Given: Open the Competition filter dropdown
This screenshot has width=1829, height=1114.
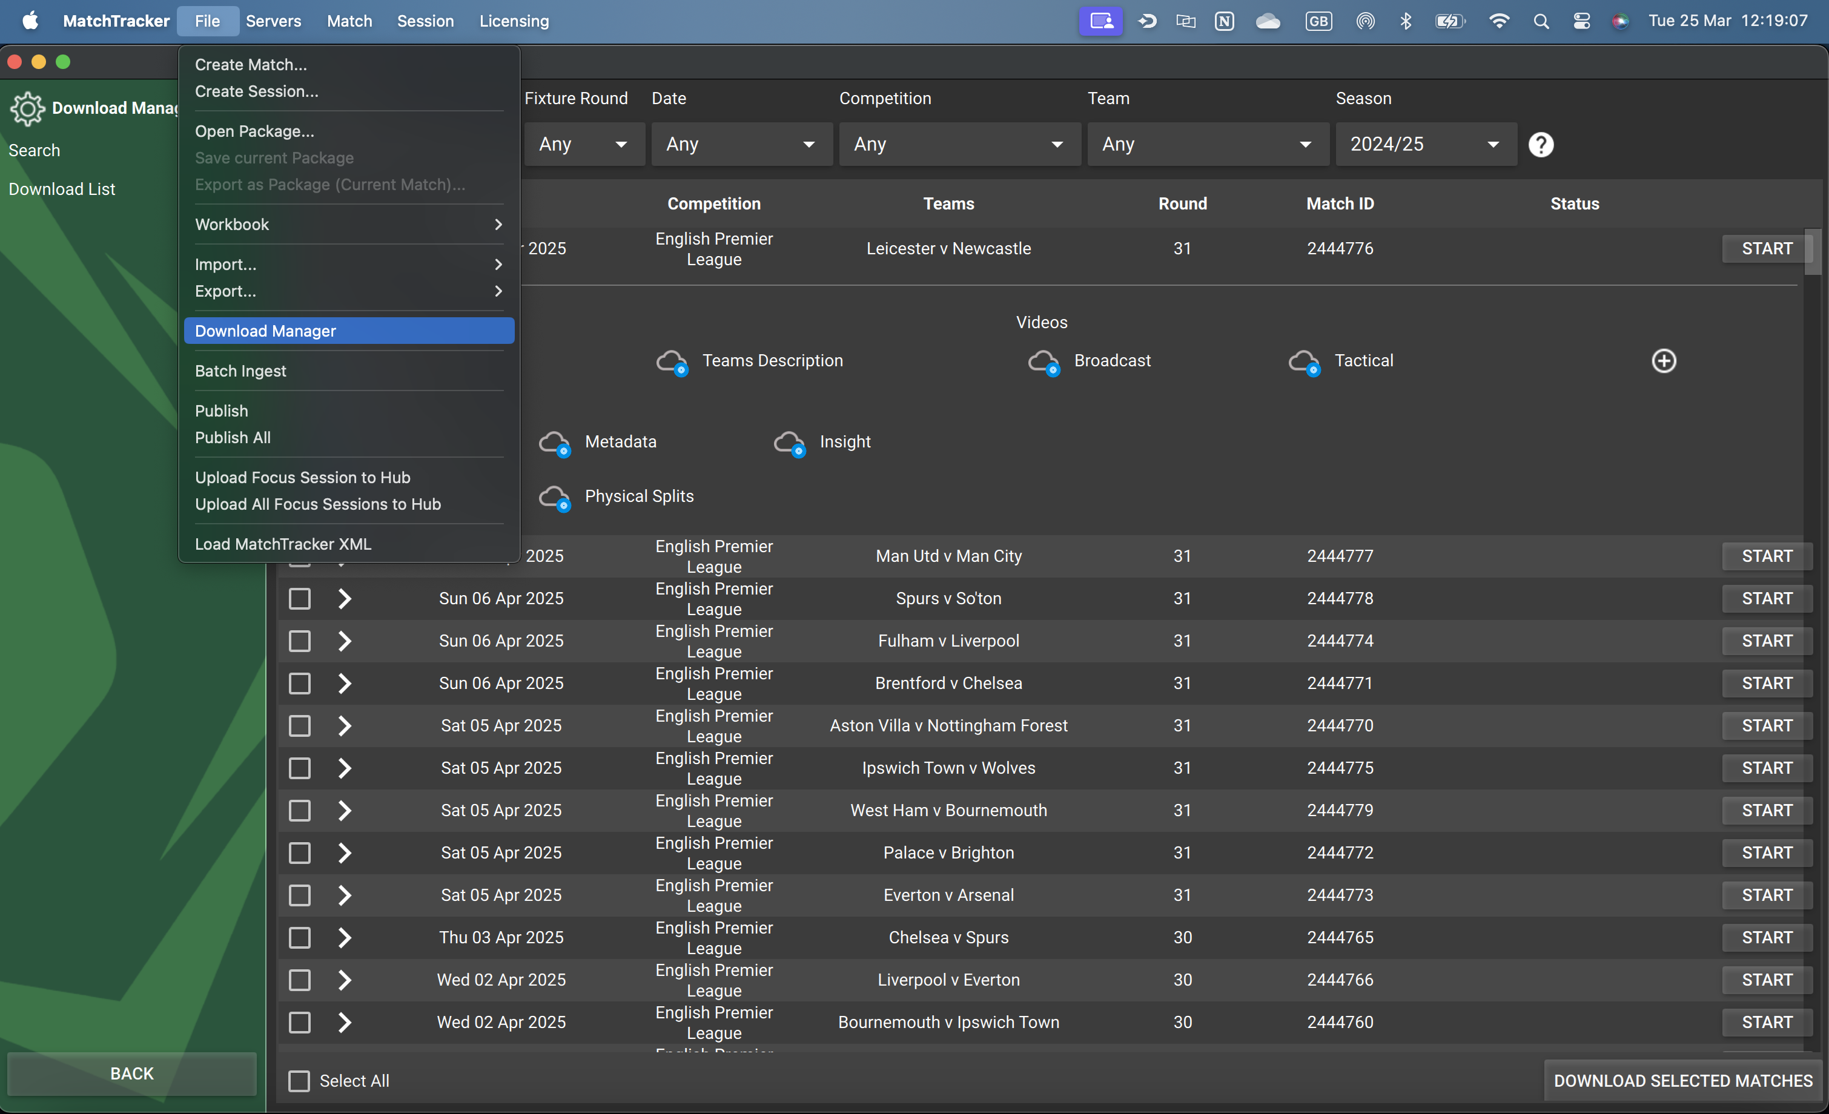Looking at the screenshot, I should (x=959, y=144).
